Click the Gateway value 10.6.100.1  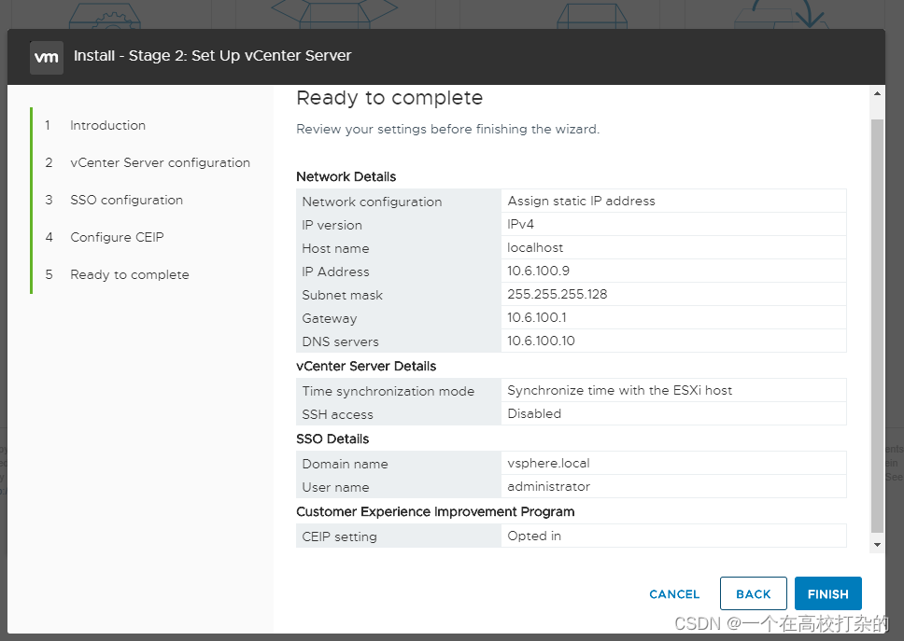536,317
